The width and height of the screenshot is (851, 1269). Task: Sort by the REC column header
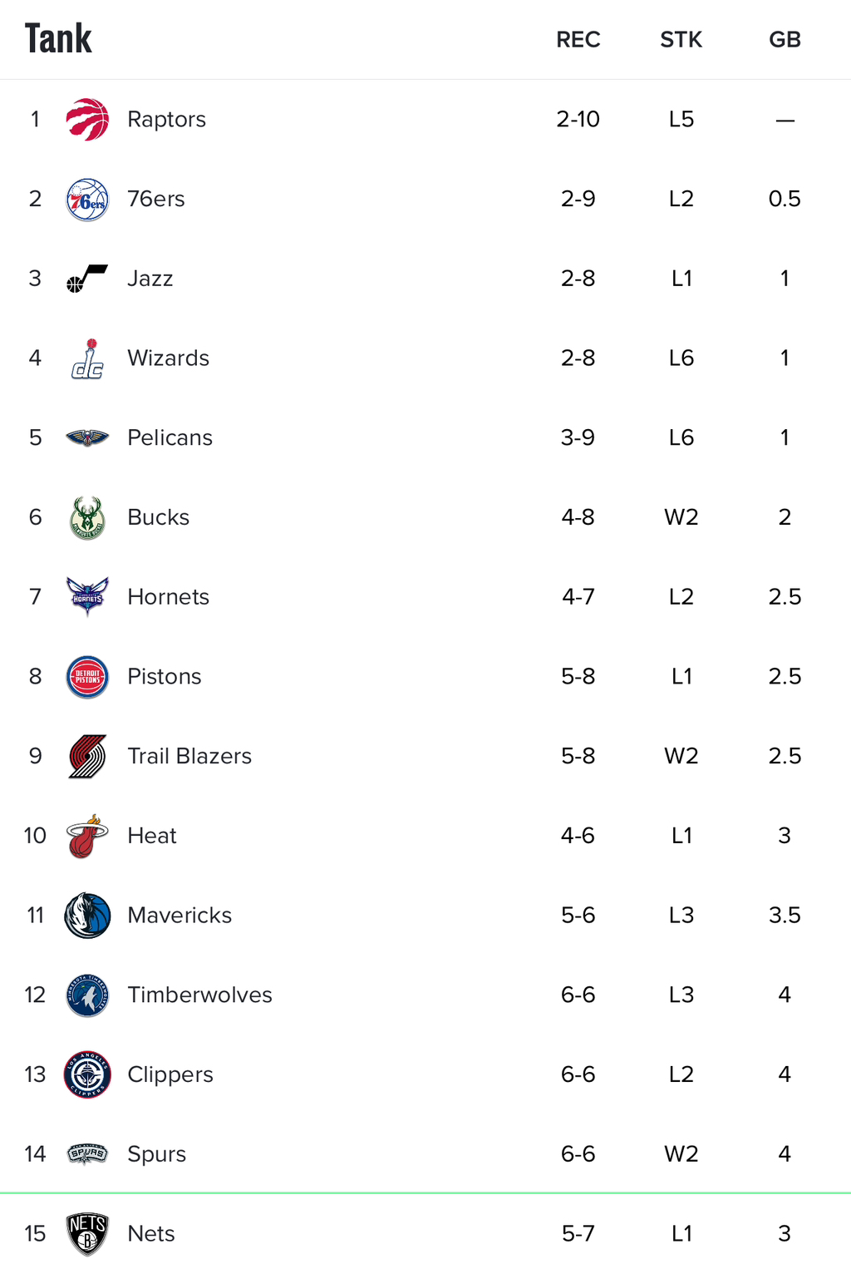click(578, 39)
